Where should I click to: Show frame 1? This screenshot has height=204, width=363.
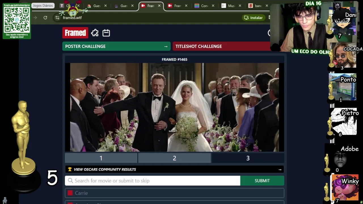click(101, 158)
